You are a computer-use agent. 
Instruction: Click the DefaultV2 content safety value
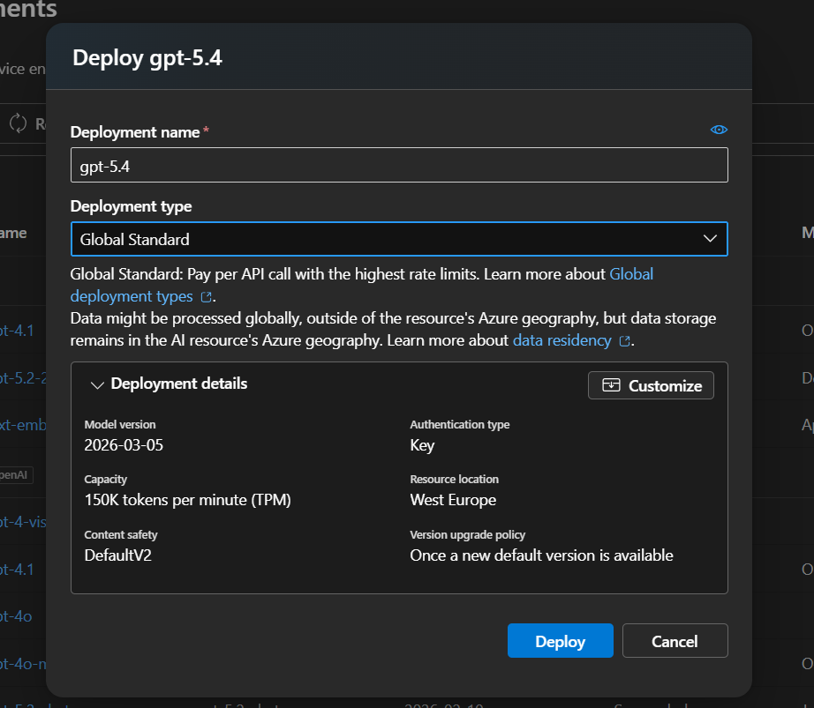click(117, 555)
